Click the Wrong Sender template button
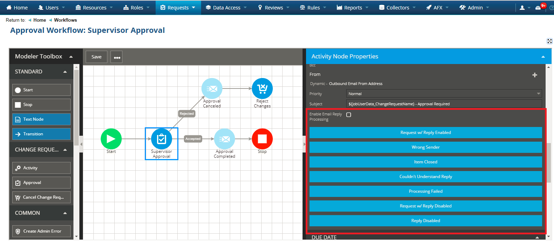Screen dimensions: 554x241 (x=425, y=147)
